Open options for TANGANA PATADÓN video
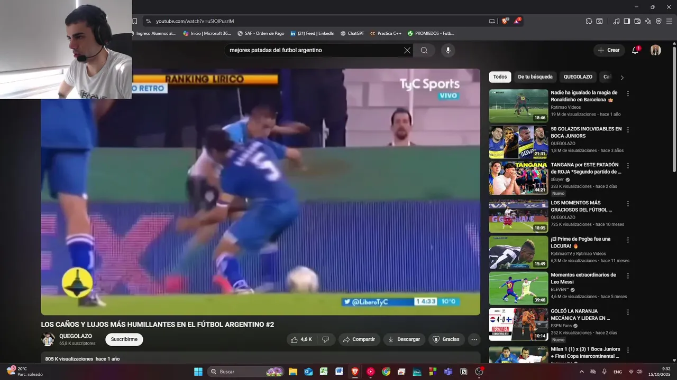 tap(628, 166)
